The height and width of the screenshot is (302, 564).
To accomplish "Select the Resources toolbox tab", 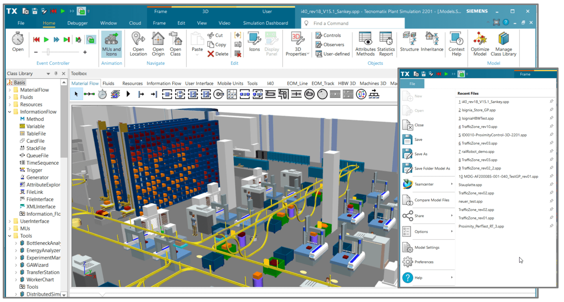I will click(132, 83).
